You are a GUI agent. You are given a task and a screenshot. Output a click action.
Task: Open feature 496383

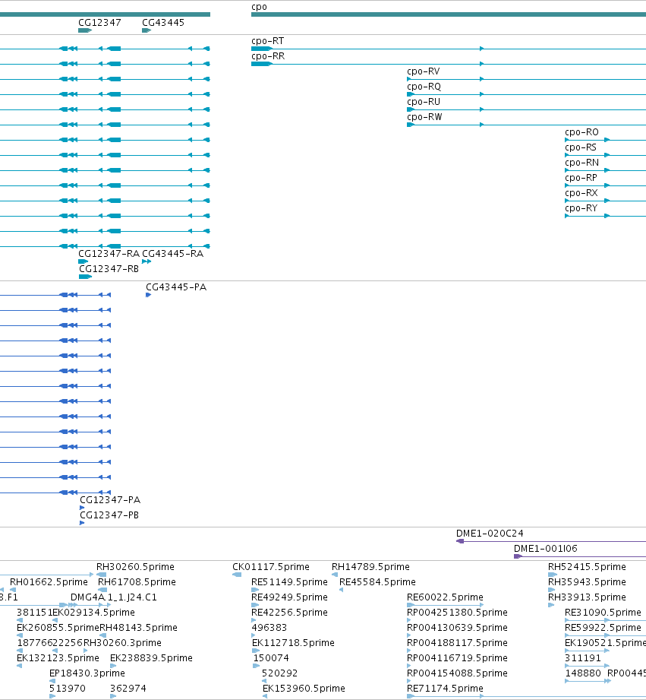269,628
